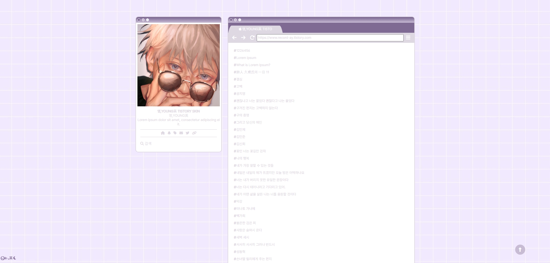The width and height of the screenshot is (550, 263).
Task: Open the 영,YOUNG英 TISTORY SKIN title
Action: [179, 111]
